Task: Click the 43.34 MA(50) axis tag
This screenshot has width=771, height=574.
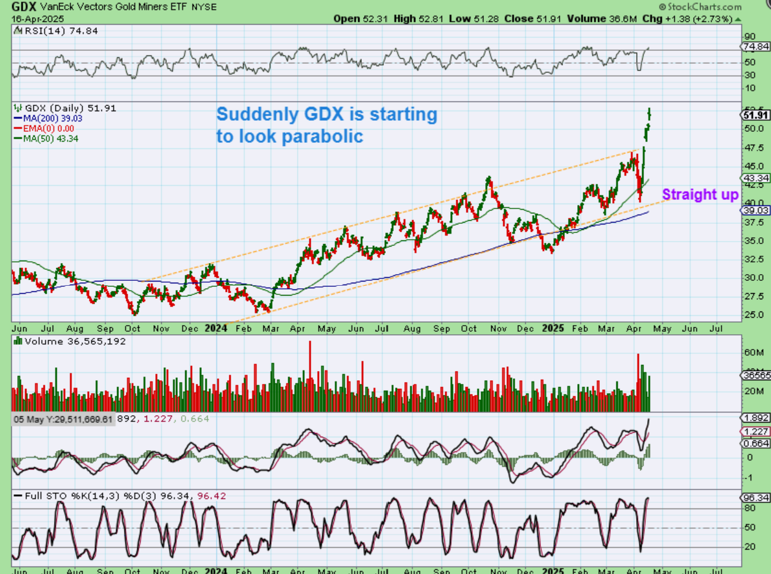Action: (757, 178)
